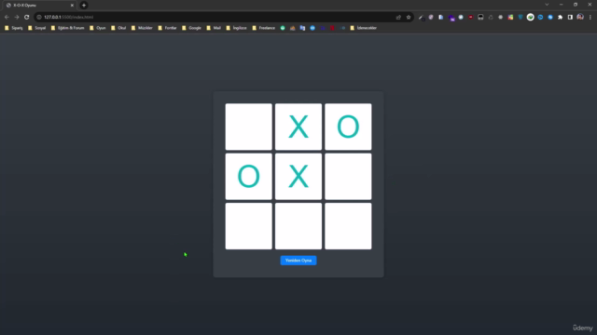The image size is (597, 335).
Task: Open the Eğitim & Forum bookmarks folder
Action: pos(67,28)
